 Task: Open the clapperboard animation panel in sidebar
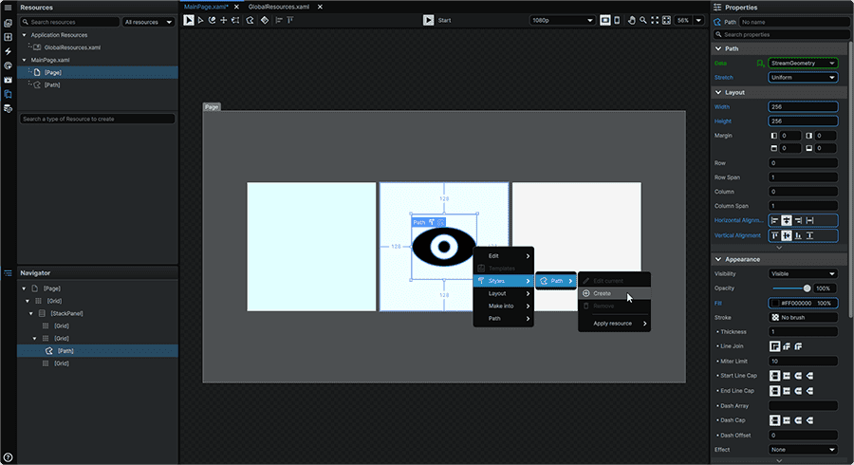click(8, 80)
